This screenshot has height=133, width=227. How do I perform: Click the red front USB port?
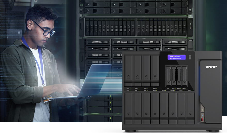[202, 119]
